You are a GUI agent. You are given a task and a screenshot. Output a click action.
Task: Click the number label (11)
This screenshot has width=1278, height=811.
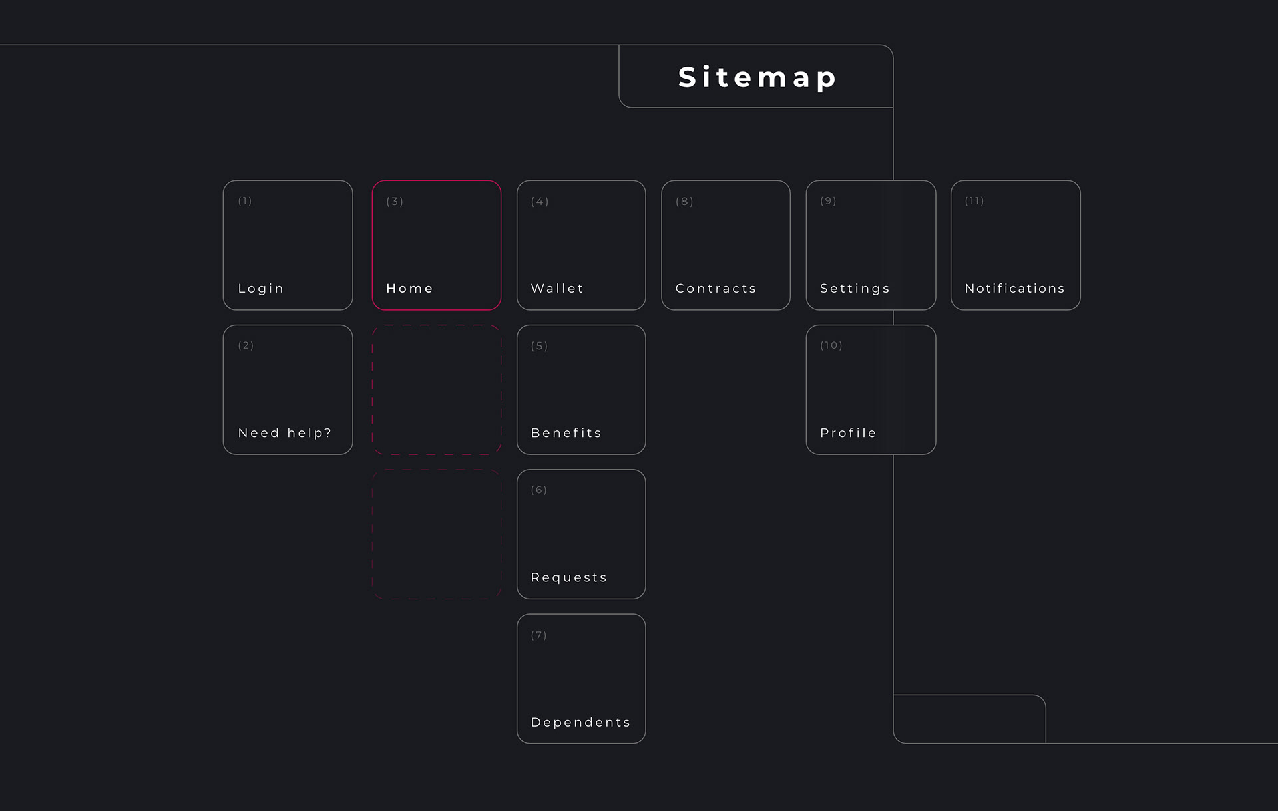(x=974, y=201)
